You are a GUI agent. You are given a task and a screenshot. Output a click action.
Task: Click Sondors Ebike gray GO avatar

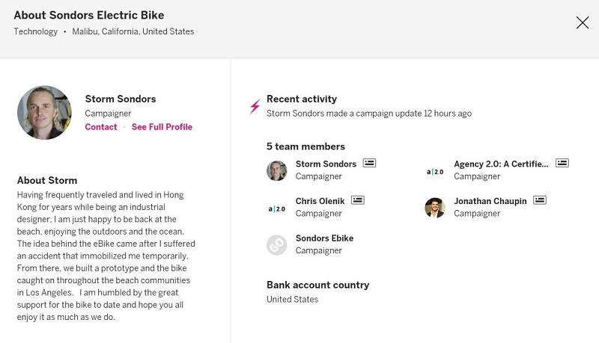click(277, 245)
